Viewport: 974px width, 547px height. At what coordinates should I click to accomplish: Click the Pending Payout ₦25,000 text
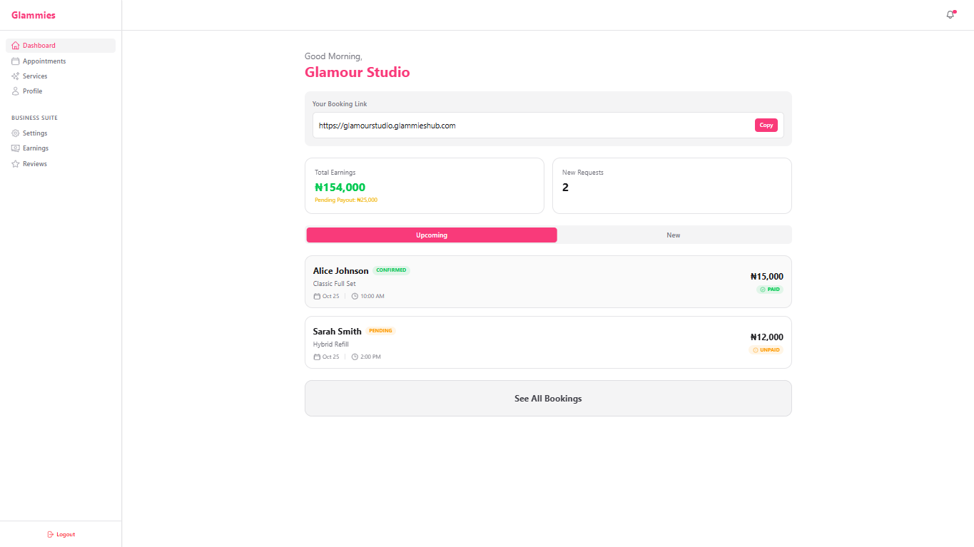point(346,200)
